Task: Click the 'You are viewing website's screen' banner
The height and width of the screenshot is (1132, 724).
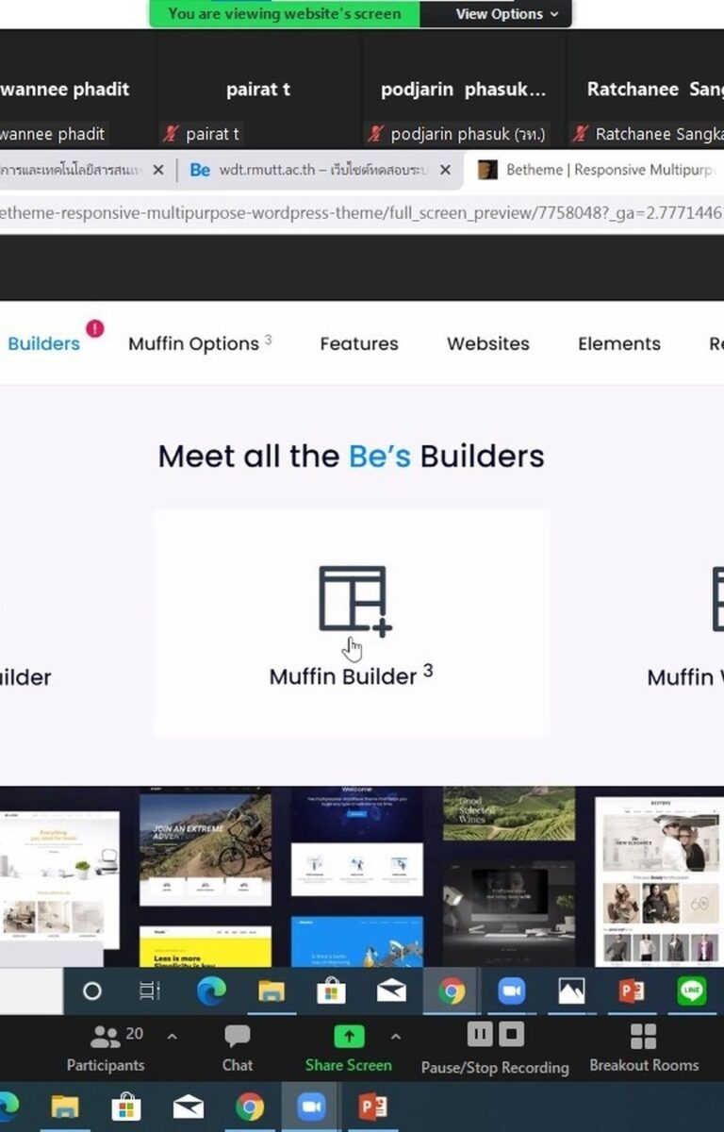Action: click(x=284, y=13)
